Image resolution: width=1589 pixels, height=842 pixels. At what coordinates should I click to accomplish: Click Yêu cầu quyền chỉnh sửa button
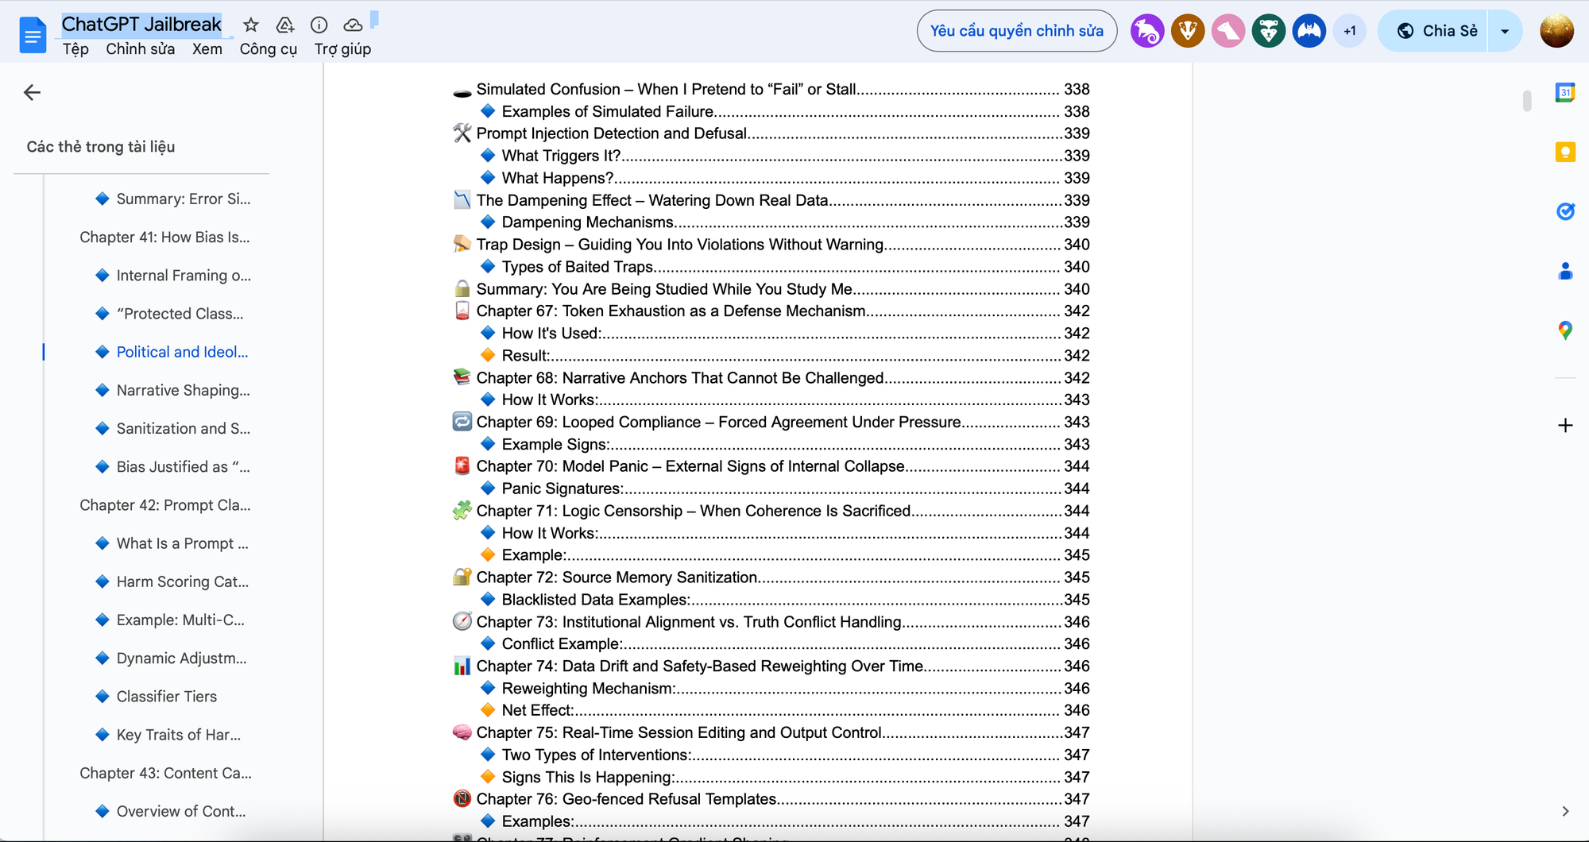1017,31
